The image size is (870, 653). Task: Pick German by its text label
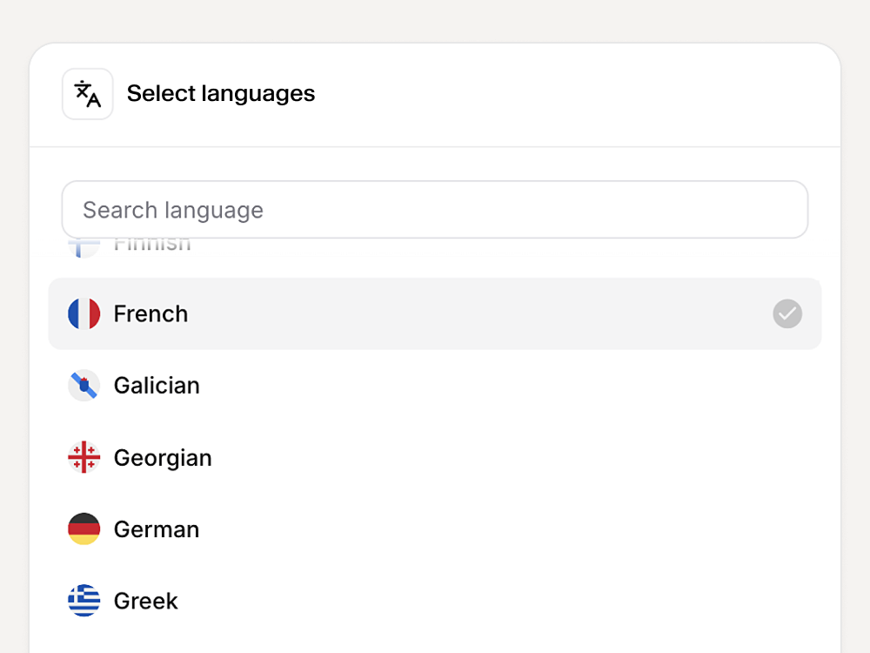157,529
